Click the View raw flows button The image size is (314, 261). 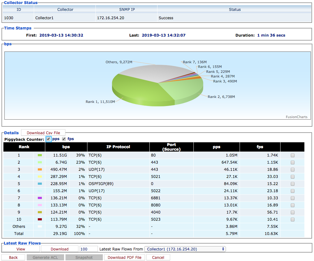[21, 249]
